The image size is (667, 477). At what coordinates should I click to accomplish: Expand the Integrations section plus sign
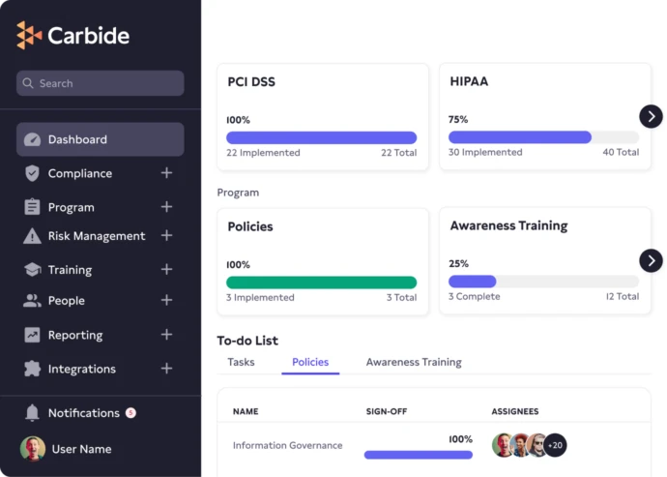[x=166, y=369]
